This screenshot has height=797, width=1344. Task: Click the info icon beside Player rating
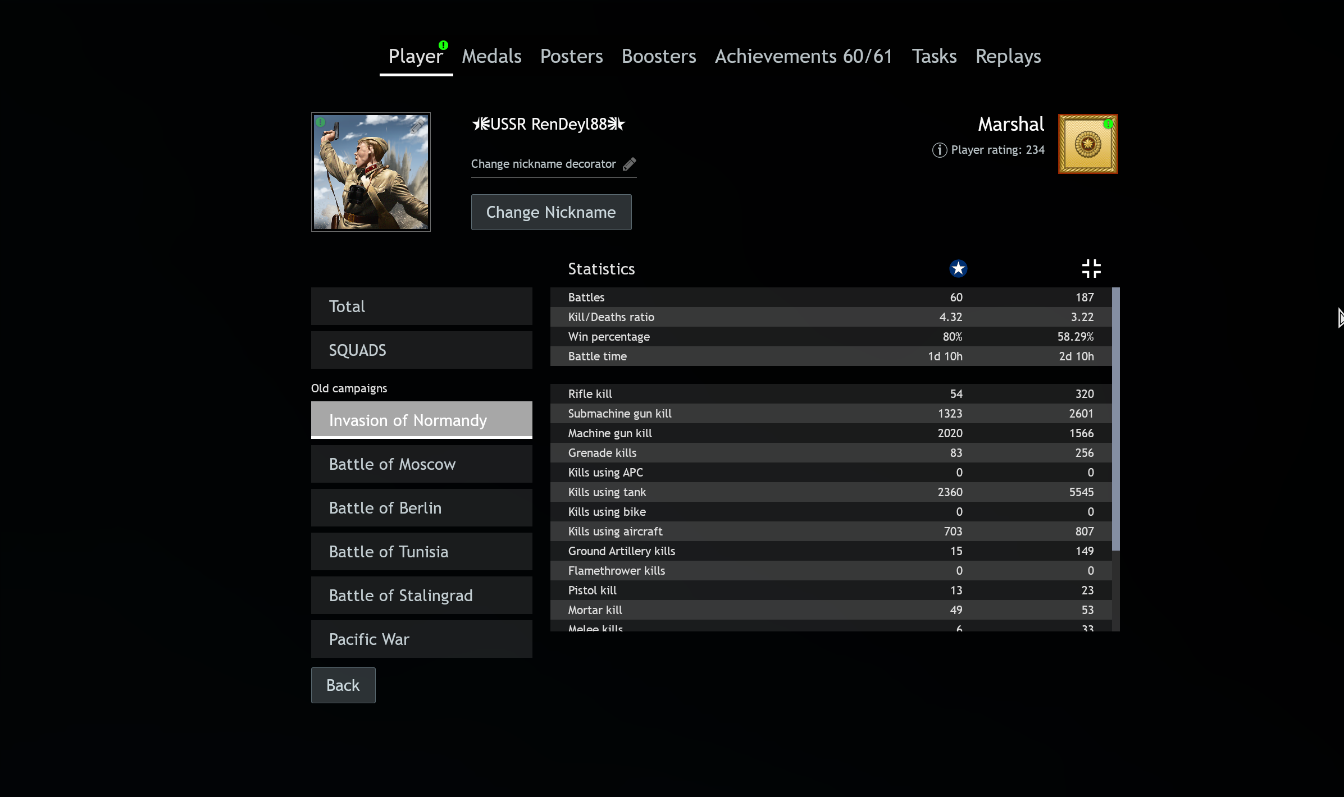click(940, 150)
